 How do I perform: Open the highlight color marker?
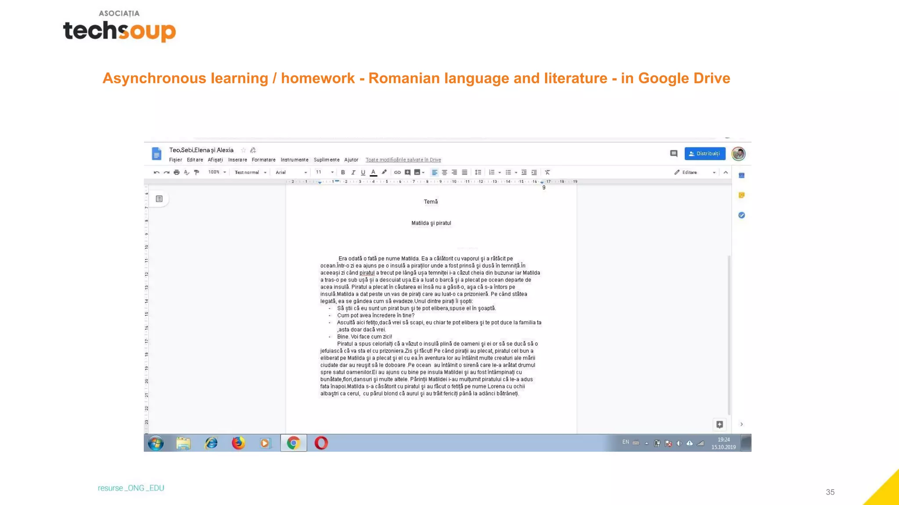384,172
